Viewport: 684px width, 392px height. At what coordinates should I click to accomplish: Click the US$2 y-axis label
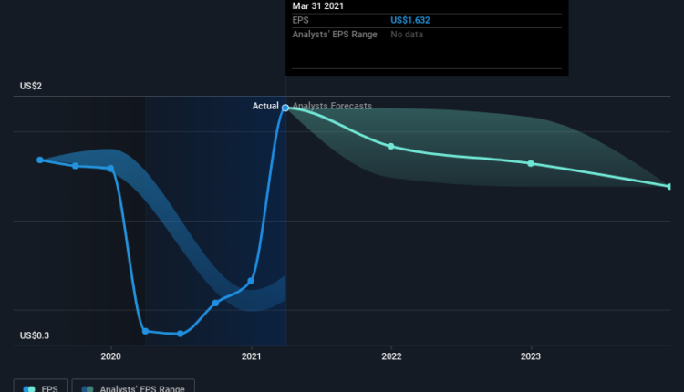pos(31,86)
